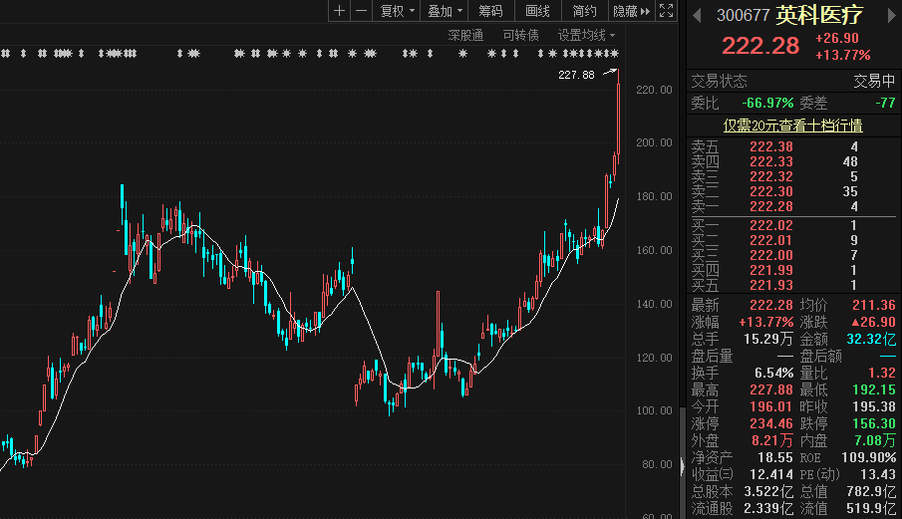
Task: Click the plus zoom-in chart button
Action: tap(340, 11)
